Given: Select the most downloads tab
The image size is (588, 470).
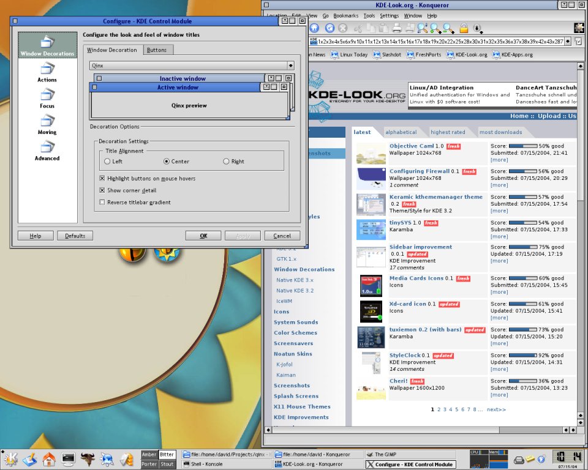Looking at the screenshot, I should point(500,132).
